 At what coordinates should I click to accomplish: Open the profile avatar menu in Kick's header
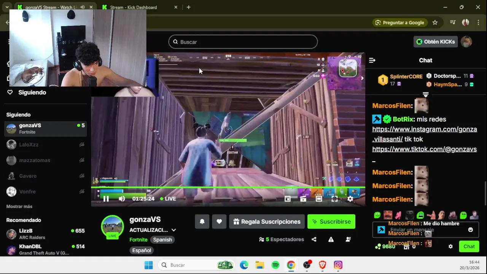466,42
